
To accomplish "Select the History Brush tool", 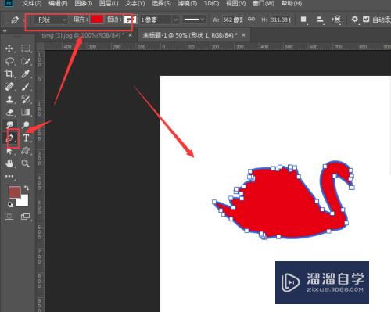I will pos(26,99).
